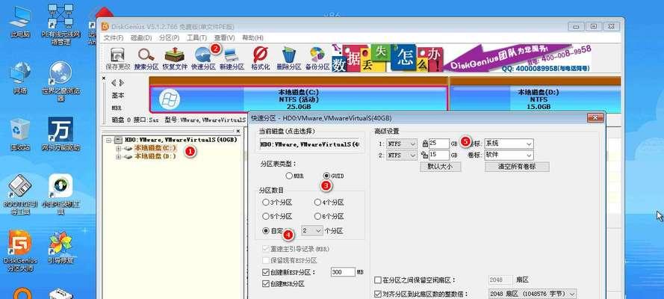The width and height of the screenshot is (664, 299).
Task: Open the custom partition count dropdown showing 2
Action: [x=311, y=231]
